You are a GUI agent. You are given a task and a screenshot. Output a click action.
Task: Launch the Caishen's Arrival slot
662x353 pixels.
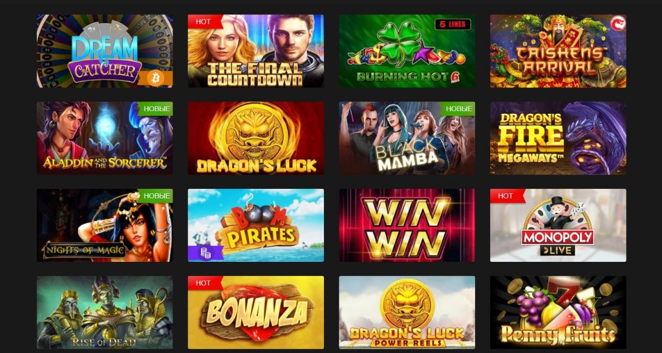(558, 51)
